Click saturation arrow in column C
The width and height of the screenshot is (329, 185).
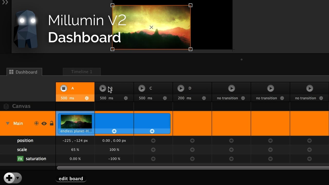[153, 159]
